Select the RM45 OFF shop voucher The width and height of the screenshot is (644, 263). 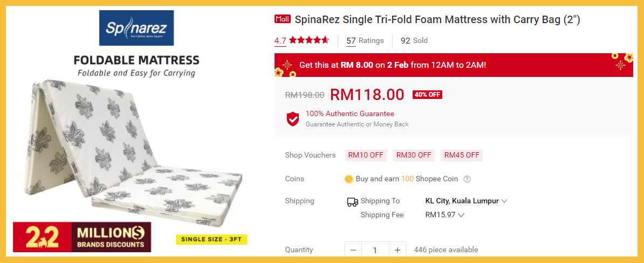click(462, 155)
